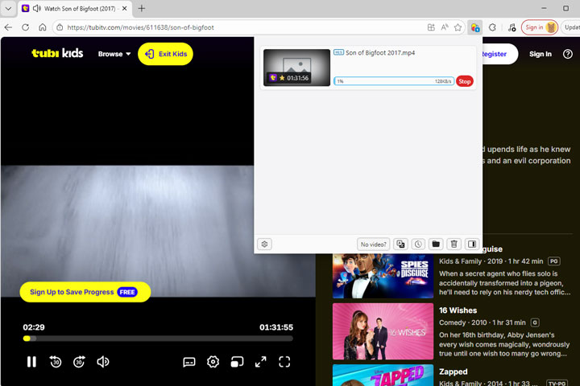Image resolution: width=580 pixels, height=386 pixels.
Task: Click the 01:31:55 remaining time label
Action: tap(276, 327)
